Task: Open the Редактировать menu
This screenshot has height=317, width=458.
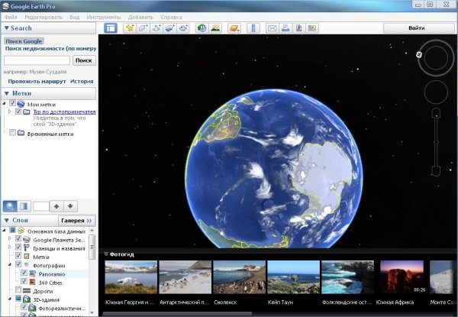Action: click(44, 18)
